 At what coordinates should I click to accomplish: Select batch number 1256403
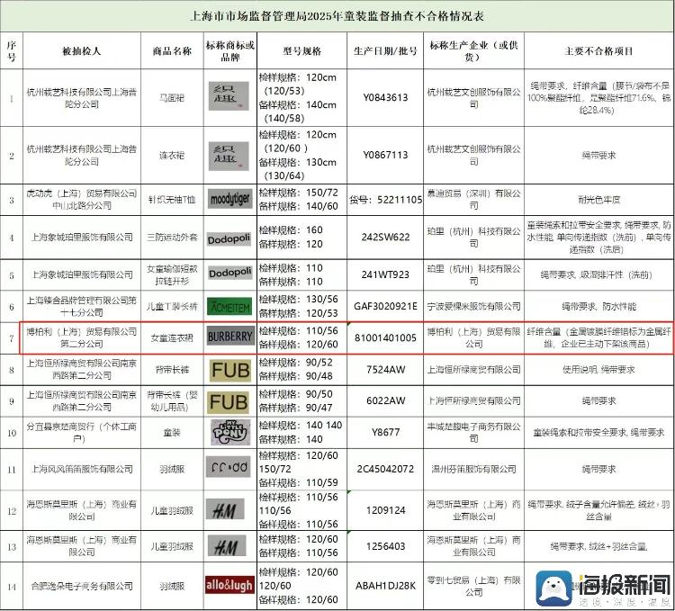(x=385, y=546)
